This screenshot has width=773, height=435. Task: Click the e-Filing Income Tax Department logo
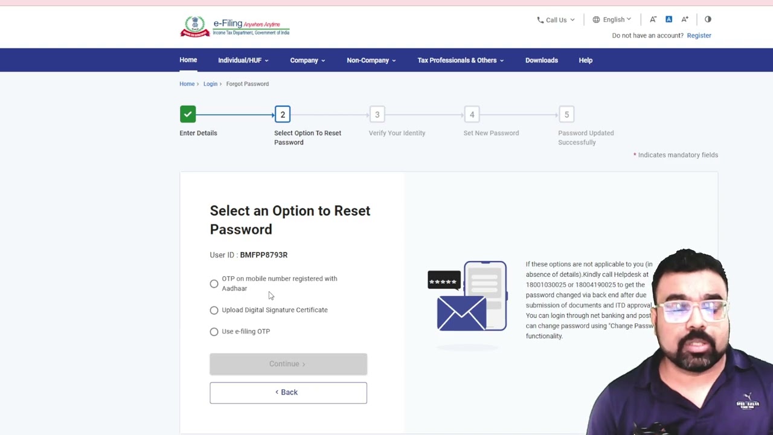235,27
